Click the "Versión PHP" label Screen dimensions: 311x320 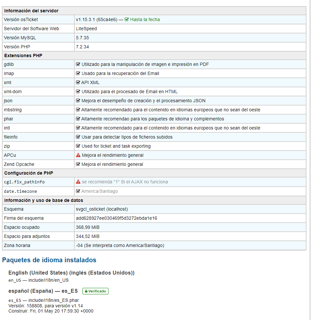click(x=17, y=47)
